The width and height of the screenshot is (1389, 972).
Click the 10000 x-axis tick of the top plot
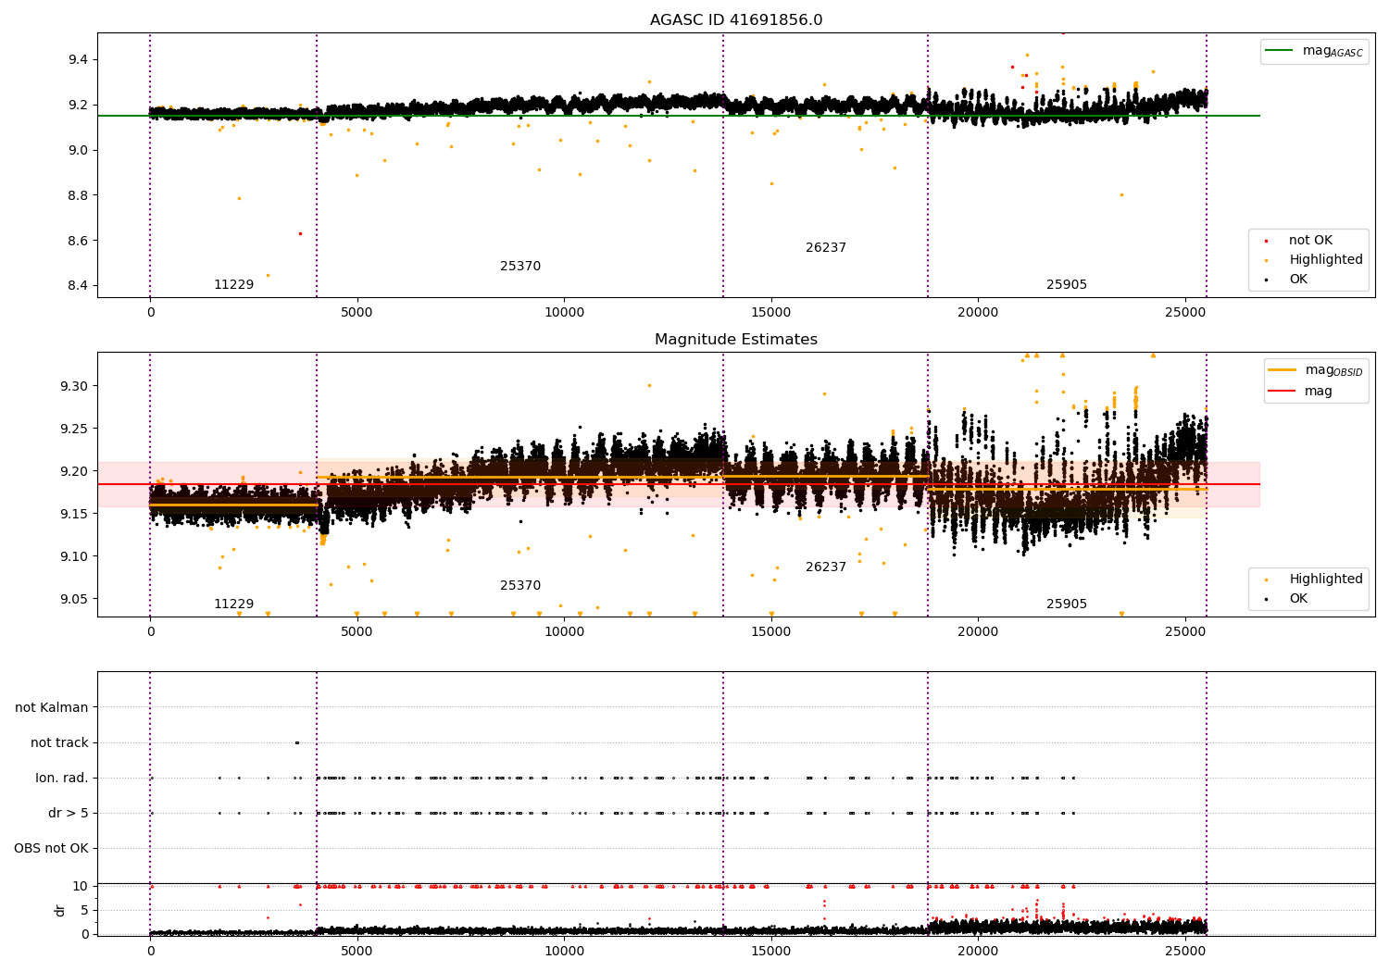pos(564,312)
